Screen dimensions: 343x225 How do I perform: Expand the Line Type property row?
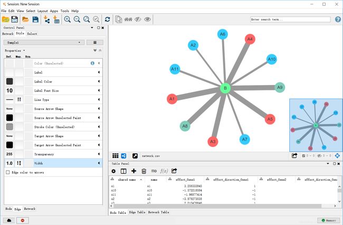tap(99, 100)
